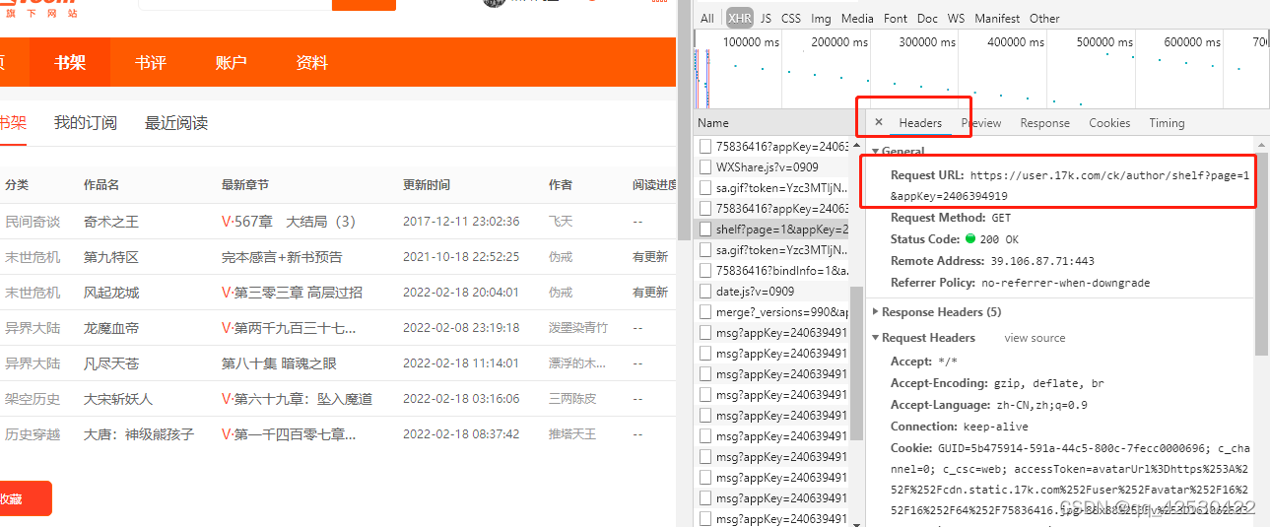The image size is (1270, 527).
Task: Open the 书评 navigation menu item
Action: pyautogui.click(x=151, y=62)
